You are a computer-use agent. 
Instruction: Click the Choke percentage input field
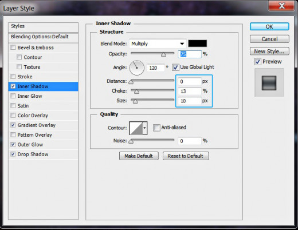tap(190, 91)
